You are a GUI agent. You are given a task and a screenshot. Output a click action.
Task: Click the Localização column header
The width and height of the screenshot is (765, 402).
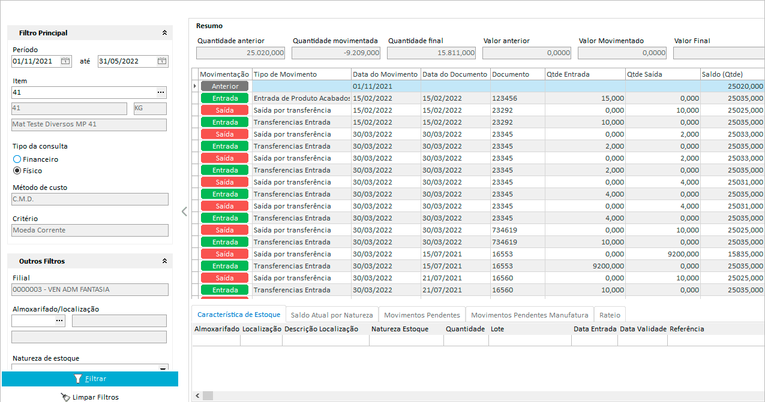[x=262, y=329]
